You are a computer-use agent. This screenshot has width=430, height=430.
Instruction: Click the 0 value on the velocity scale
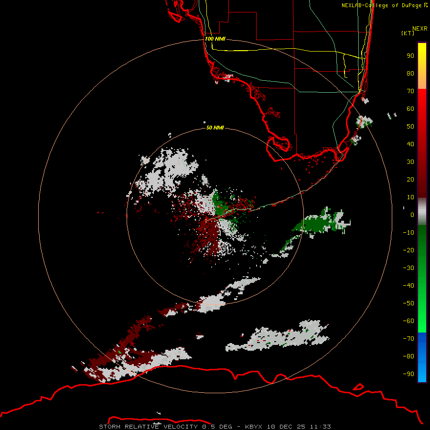412,215
